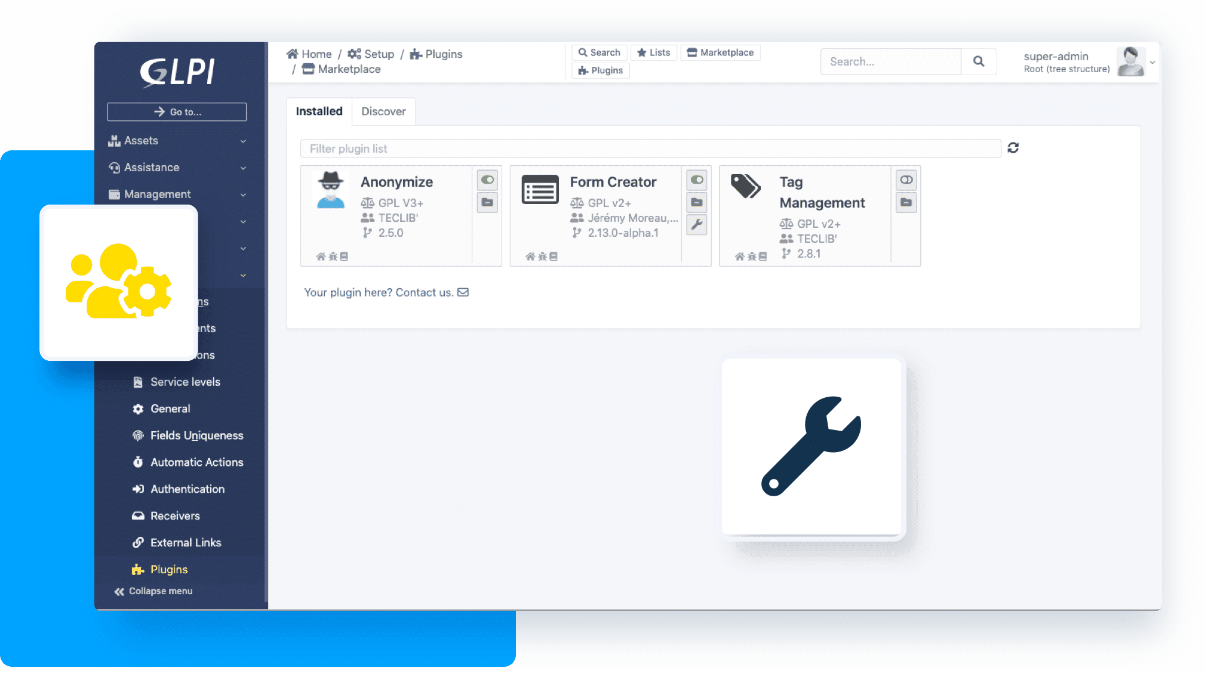This screenshot has height=674, width=1205.
Task: Disable the Anonymize plugin toggle
Action: click(488, 180)
